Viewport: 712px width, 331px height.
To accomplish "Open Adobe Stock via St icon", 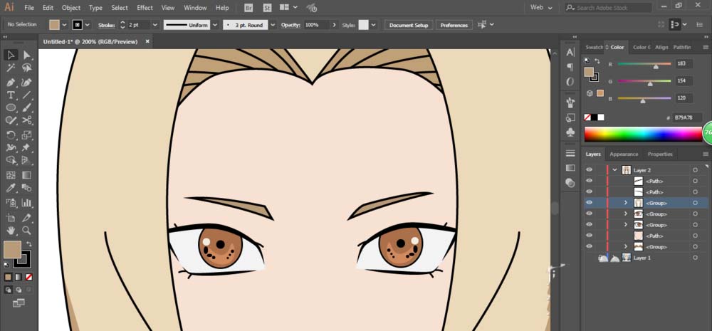I will pos(268,8).
